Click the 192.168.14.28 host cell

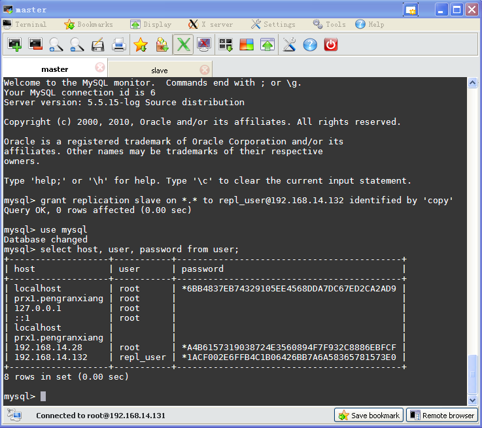[x=48, y=348]
